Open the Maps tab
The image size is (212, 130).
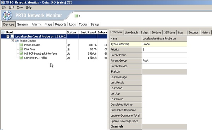48,24
